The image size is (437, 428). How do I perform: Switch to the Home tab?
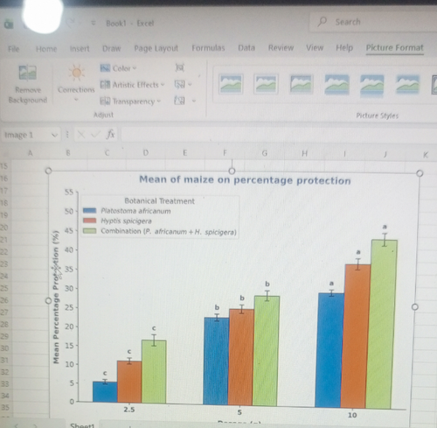[46, 49]
